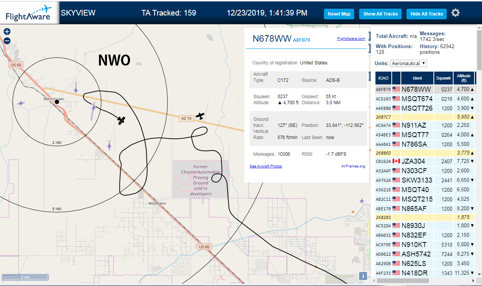Screen dimensions: 482x286
Task: Select the yellow 2687C7 row
Action: click(x=425, y=117)
